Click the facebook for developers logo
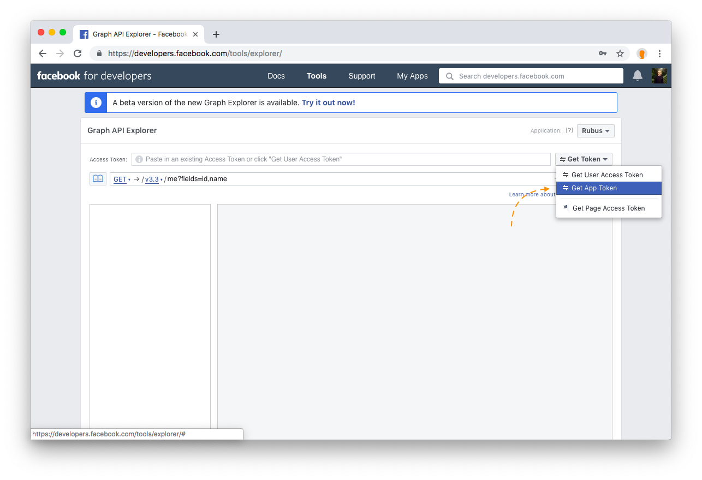 point(94,76)
